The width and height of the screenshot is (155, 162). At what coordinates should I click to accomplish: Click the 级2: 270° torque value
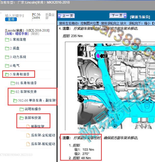coord(82,154)
